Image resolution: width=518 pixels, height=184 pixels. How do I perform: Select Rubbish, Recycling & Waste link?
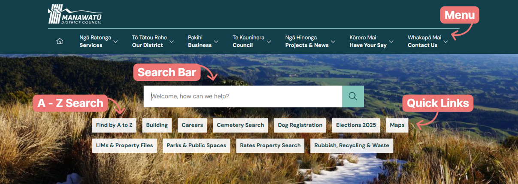coord(351,145)
